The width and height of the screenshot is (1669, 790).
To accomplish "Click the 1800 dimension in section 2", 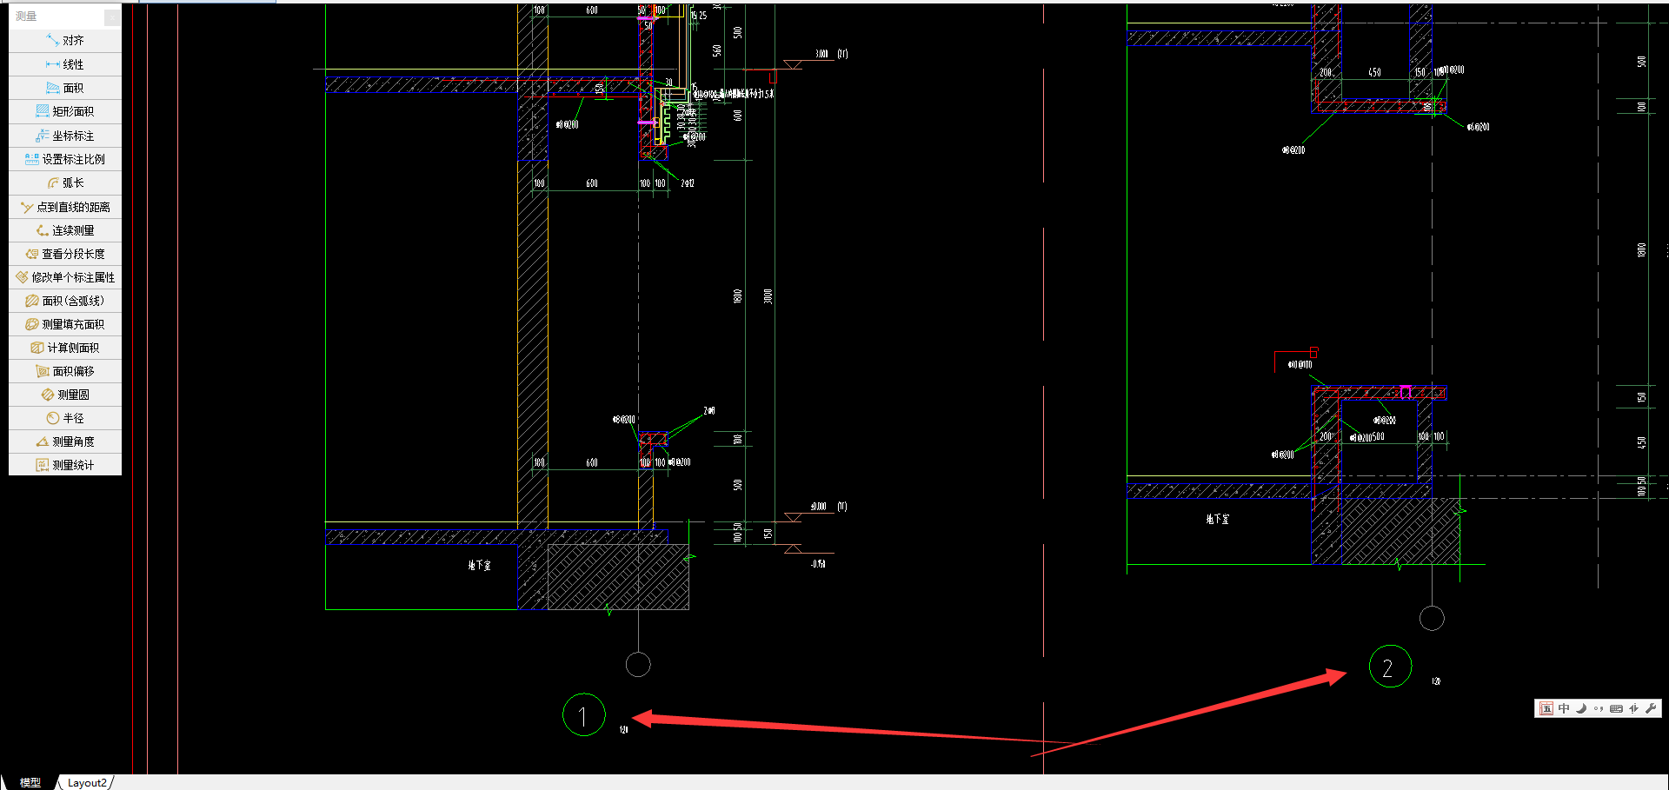I will [1641, 250].
